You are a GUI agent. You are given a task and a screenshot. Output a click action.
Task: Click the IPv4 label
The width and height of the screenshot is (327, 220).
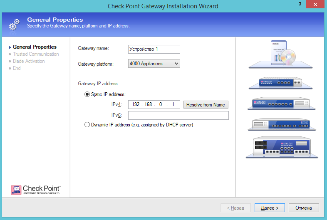[x=116, y=104]
